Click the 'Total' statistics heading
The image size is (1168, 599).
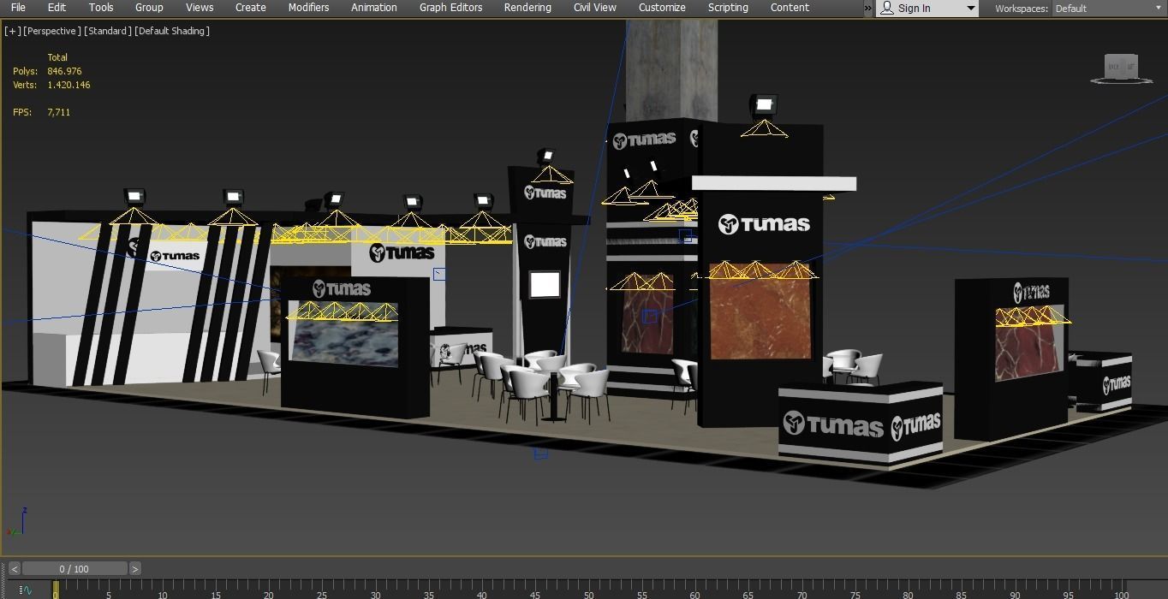(x=57, y=57)
